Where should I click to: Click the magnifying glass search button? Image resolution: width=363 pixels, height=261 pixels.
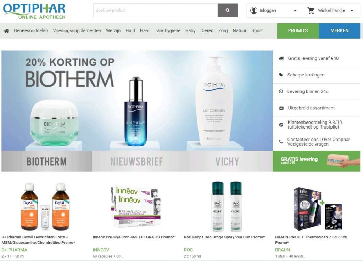pyautogui.click(x=228, y=10)
